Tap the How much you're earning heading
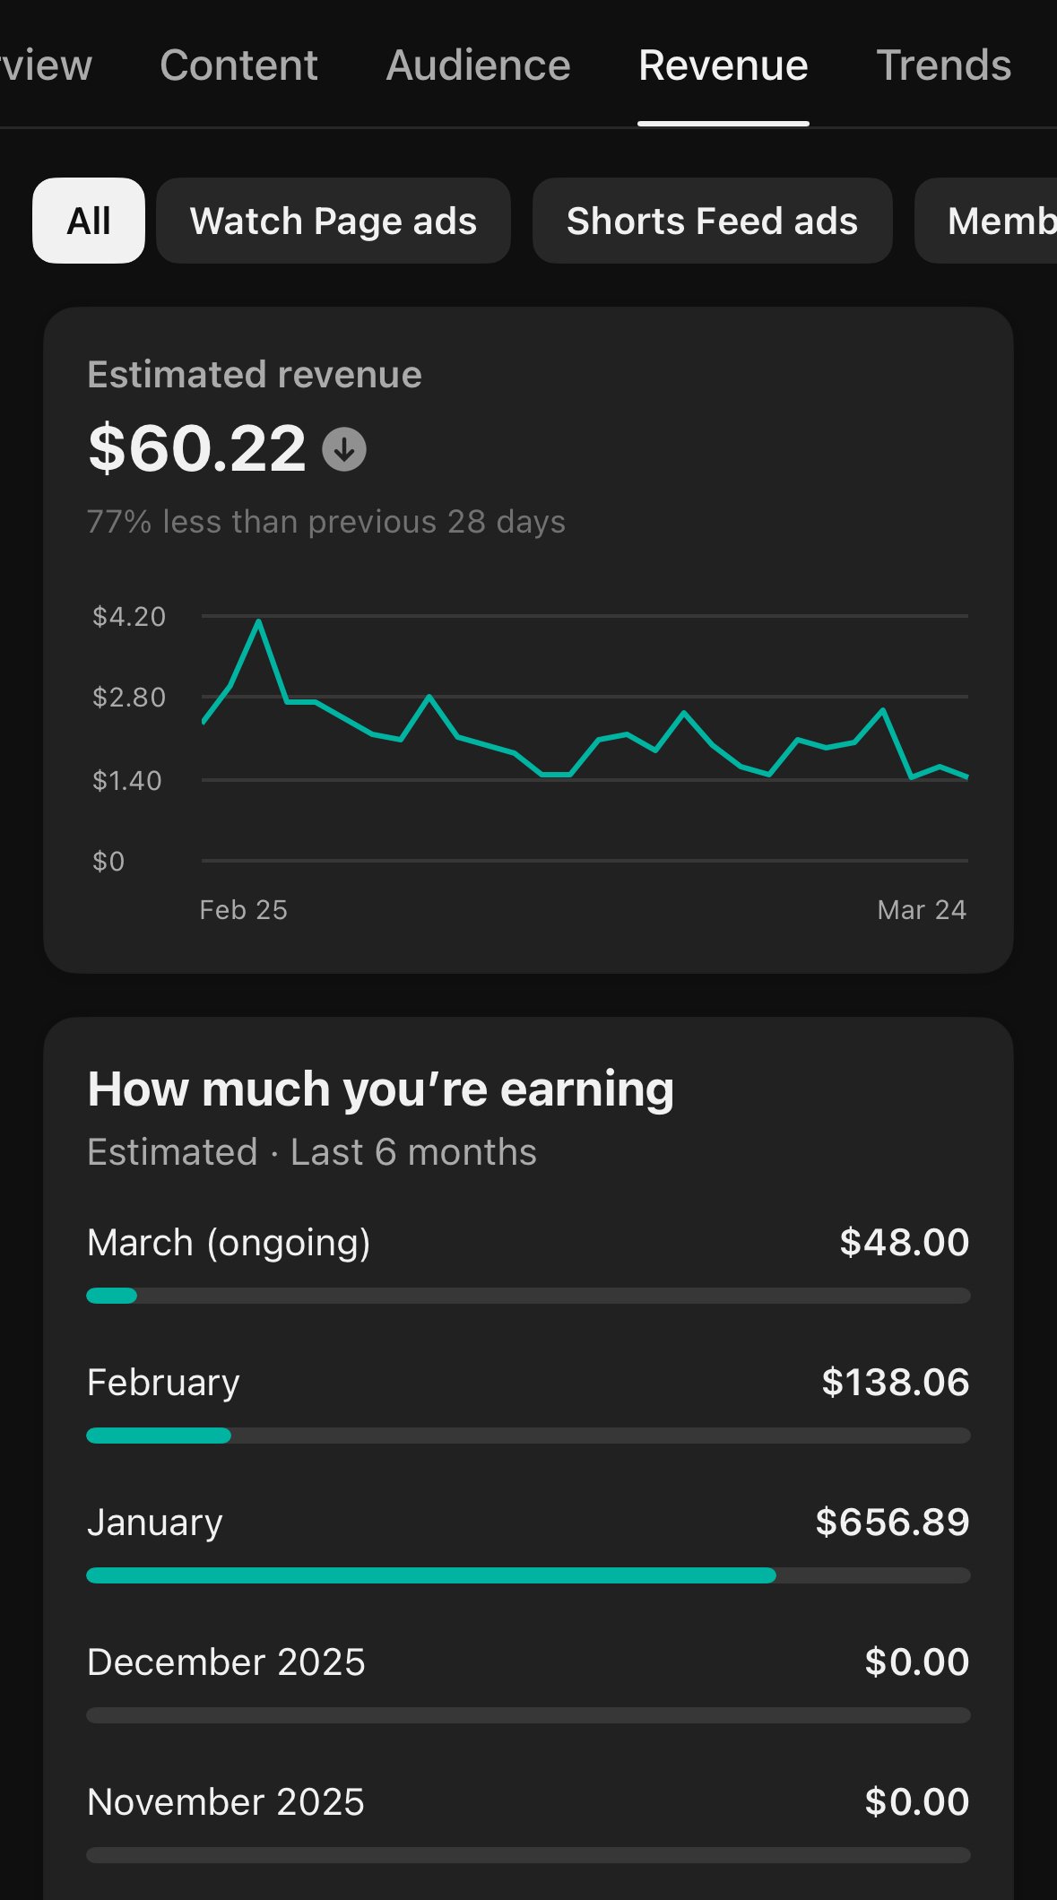1057x1900 pixels. point(380,1089)
